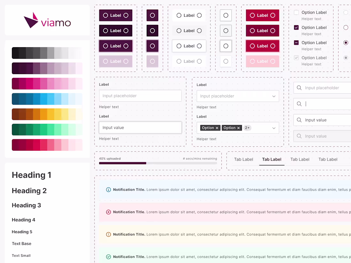Check the topmost unchecked Option Label checkbox
This screenshot has height=263, width=351.
pyautogui.click(x=296, y=12)
